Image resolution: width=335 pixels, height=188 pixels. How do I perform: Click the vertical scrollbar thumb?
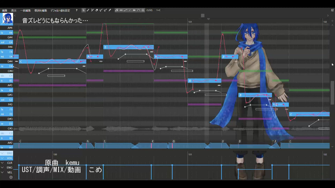point(332,92)
